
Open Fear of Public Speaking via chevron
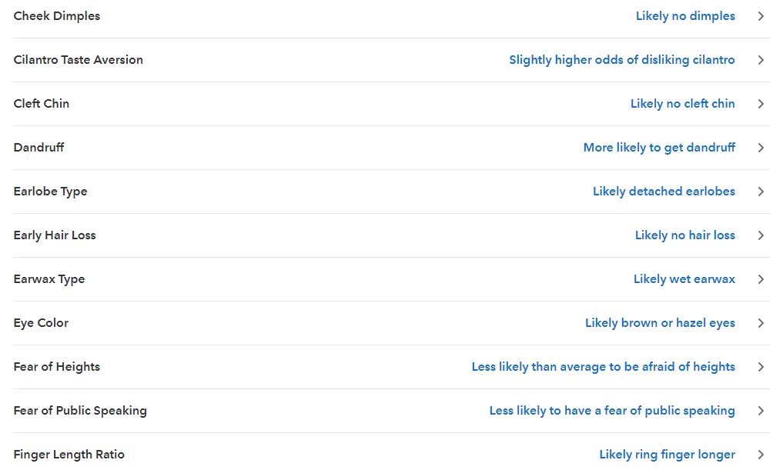(760, 411)
